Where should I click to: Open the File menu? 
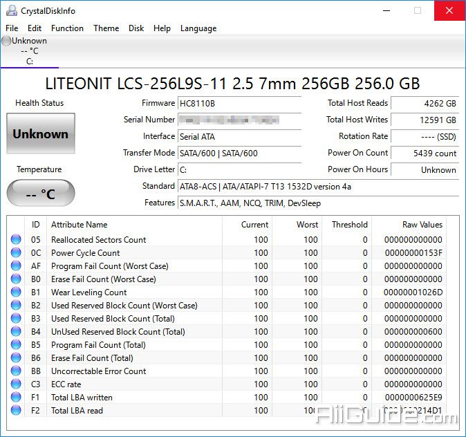pos(12,28)
